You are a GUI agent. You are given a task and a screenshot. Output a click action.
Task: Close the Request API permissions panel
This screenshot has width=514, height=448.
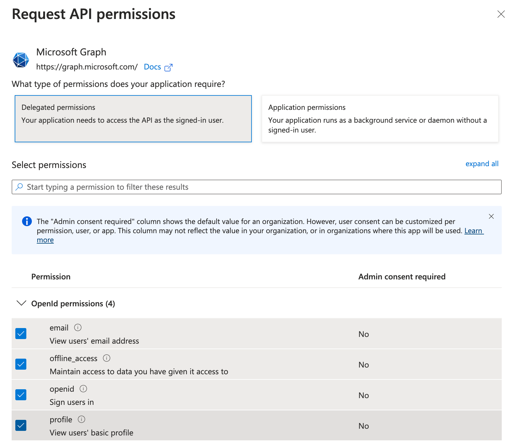[501, 14]
